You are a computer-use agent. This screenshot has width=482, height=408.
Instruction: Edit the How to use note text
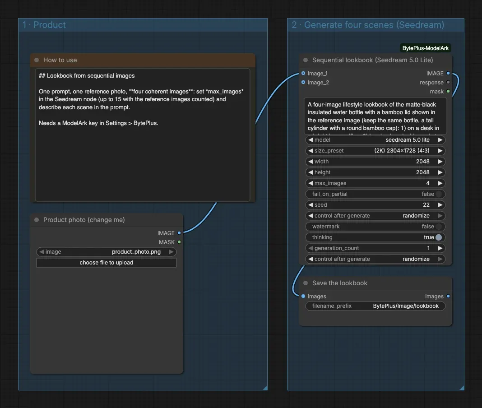143,135
